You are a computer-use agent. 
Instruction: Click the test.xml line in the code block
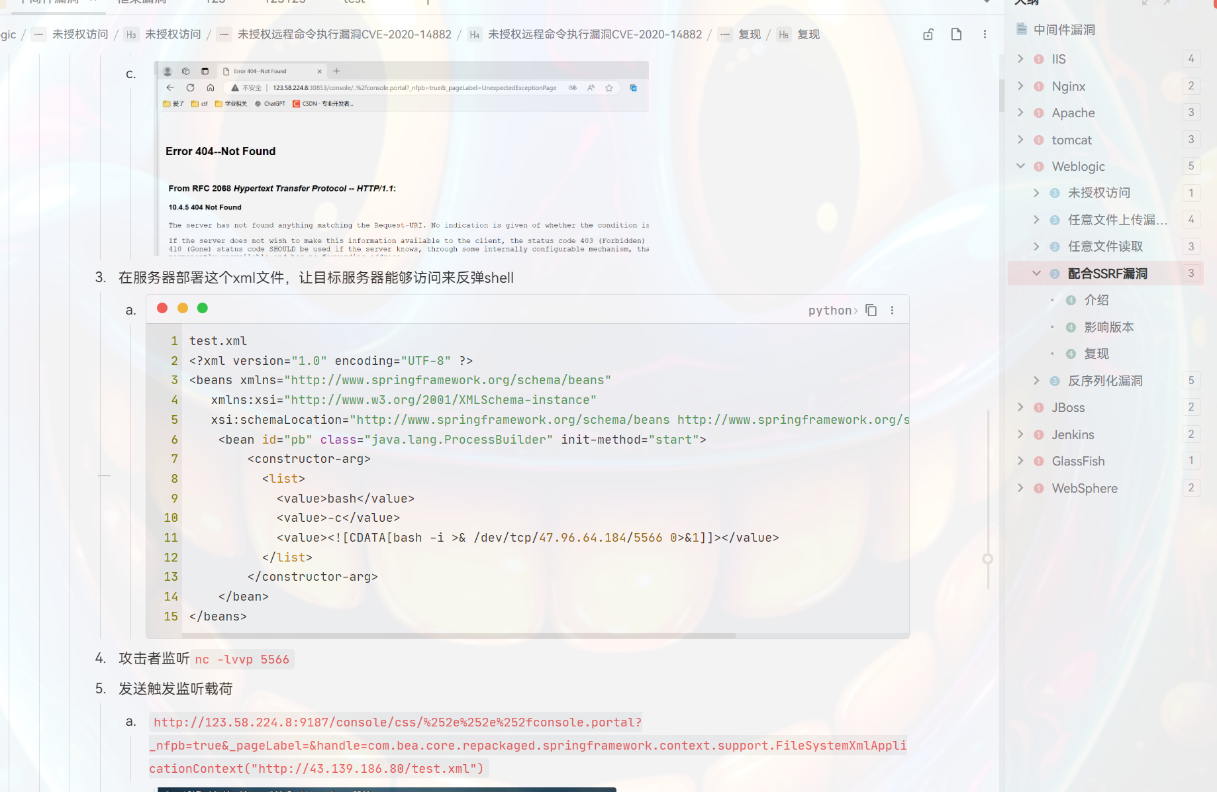(x=218, y=341)
